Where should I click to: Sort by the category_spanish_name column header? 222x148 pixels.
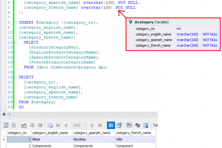point(94,133)
